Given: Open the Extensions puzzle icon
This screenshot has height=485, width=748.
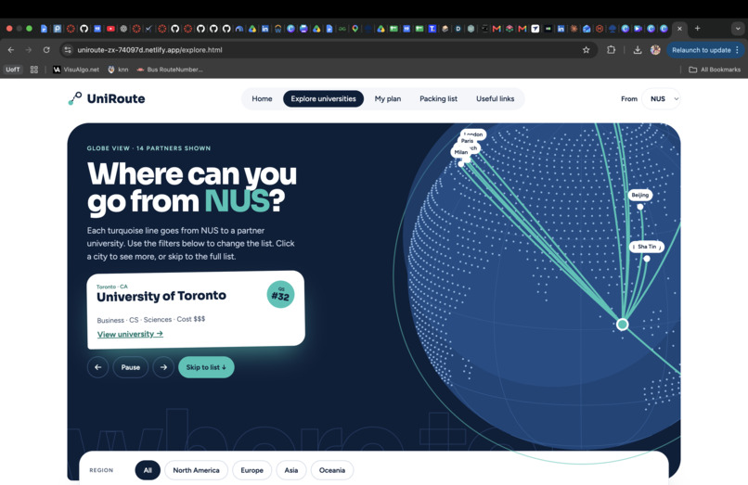Looking at the screenshot, I should (x=611, y=49).
